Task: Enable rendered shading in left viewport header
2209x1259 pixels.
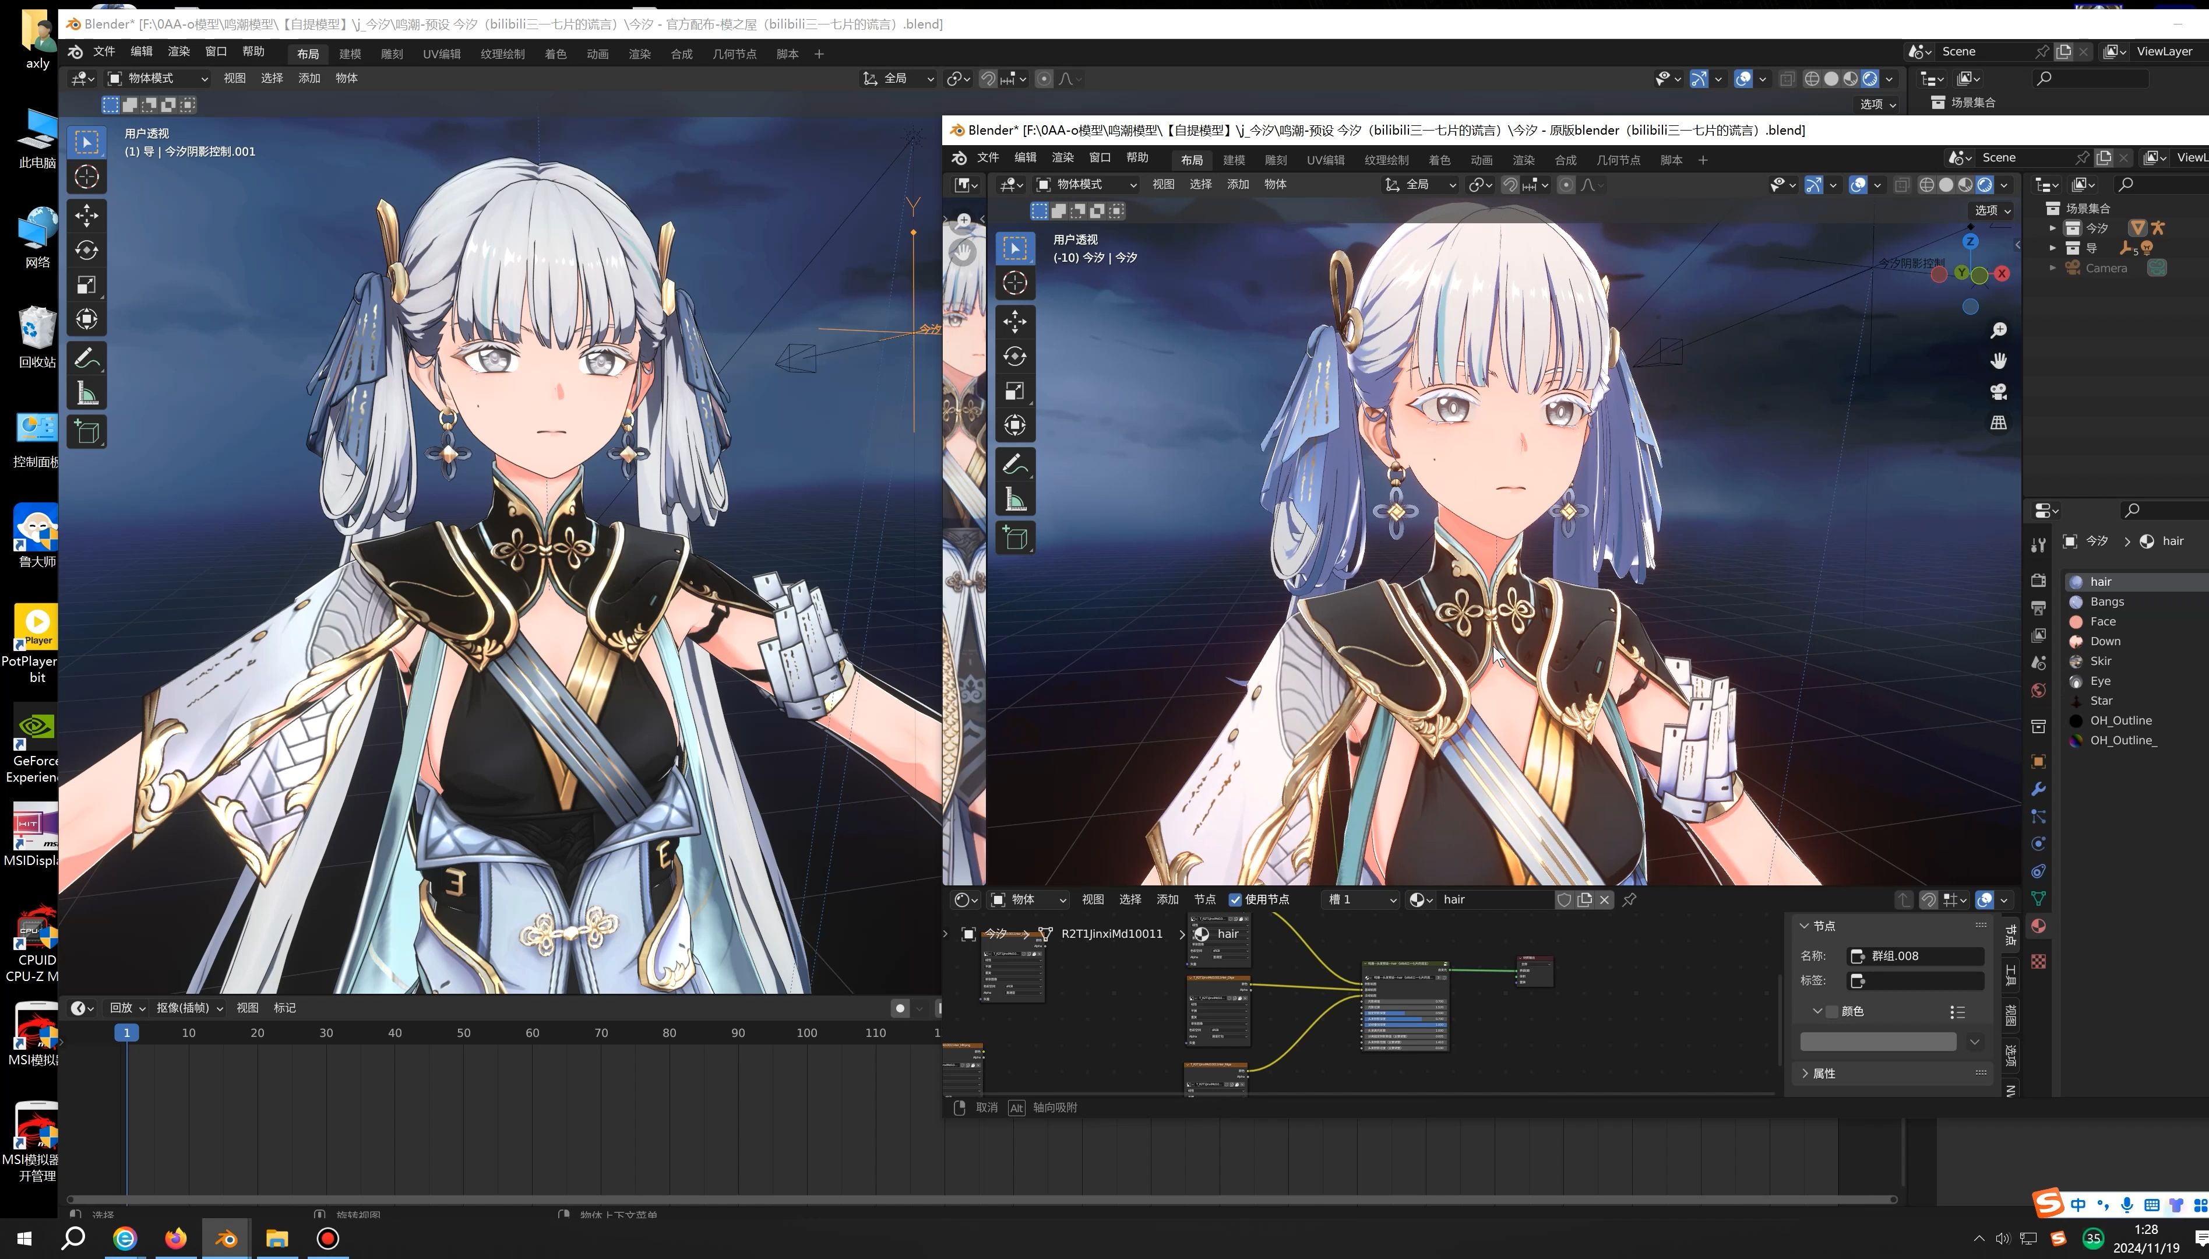Action: 1869,79
